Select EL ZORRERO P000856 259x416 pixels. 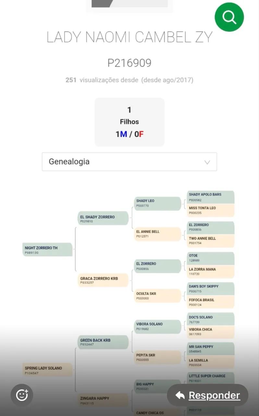(x=158, y=266)
